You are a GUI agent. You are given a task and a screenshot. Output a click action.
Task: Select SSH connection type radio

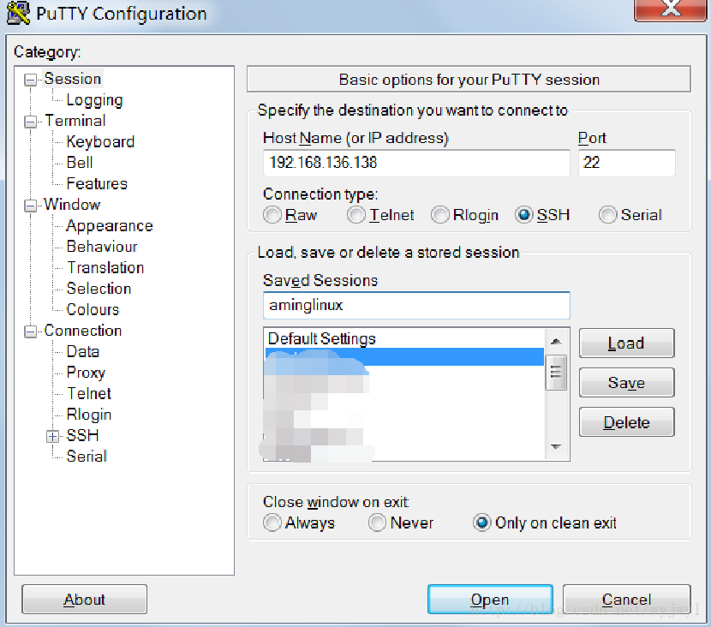(x=523, y=215)
